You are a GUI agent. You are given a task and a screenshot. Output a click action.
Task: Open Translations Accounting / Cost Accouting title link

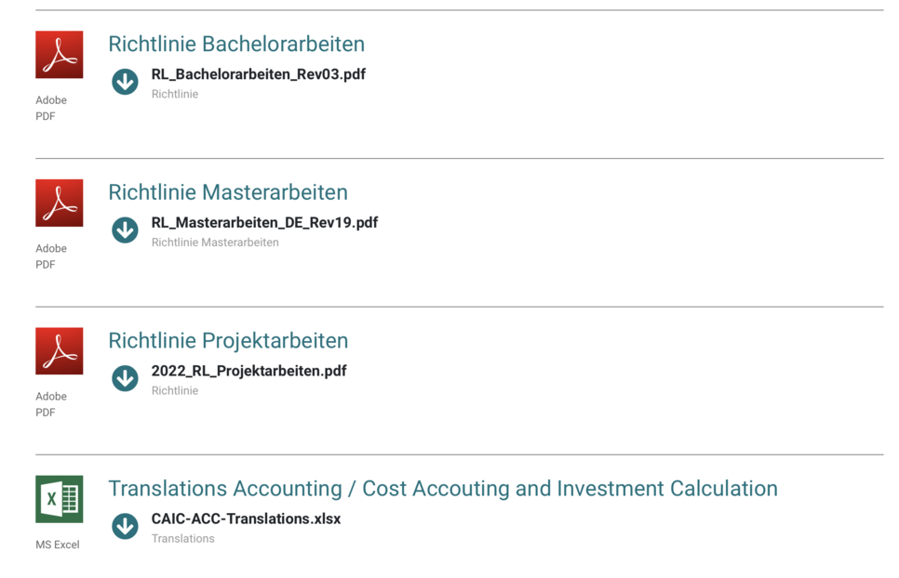(x=443, y=489)
